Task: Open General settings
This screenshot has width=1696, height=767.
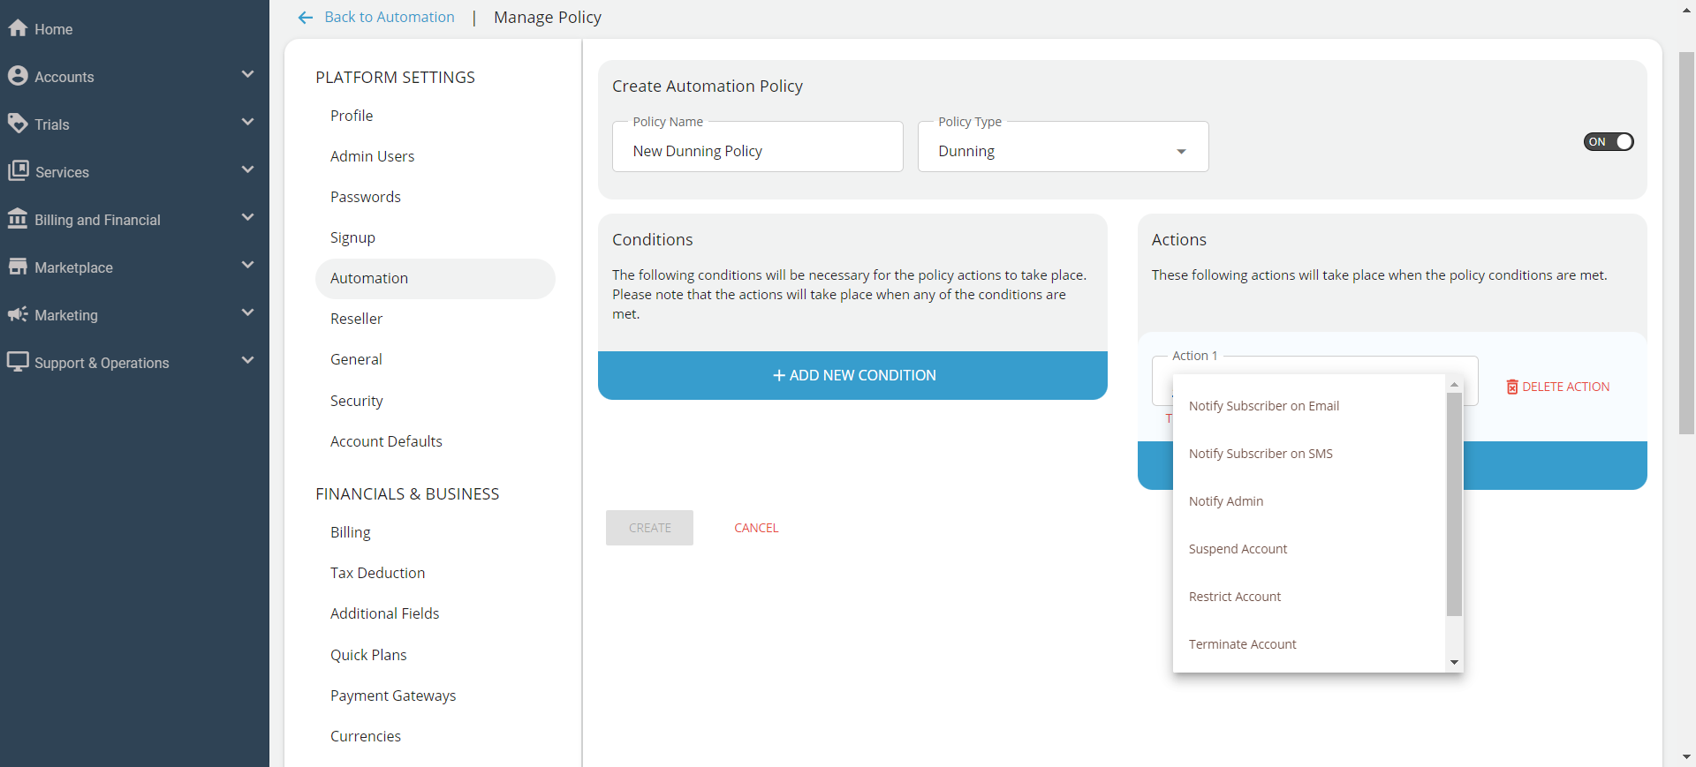Action: click(356, 359)
